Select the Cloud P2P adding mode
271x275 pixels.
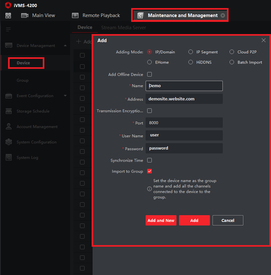click(232, 52)
